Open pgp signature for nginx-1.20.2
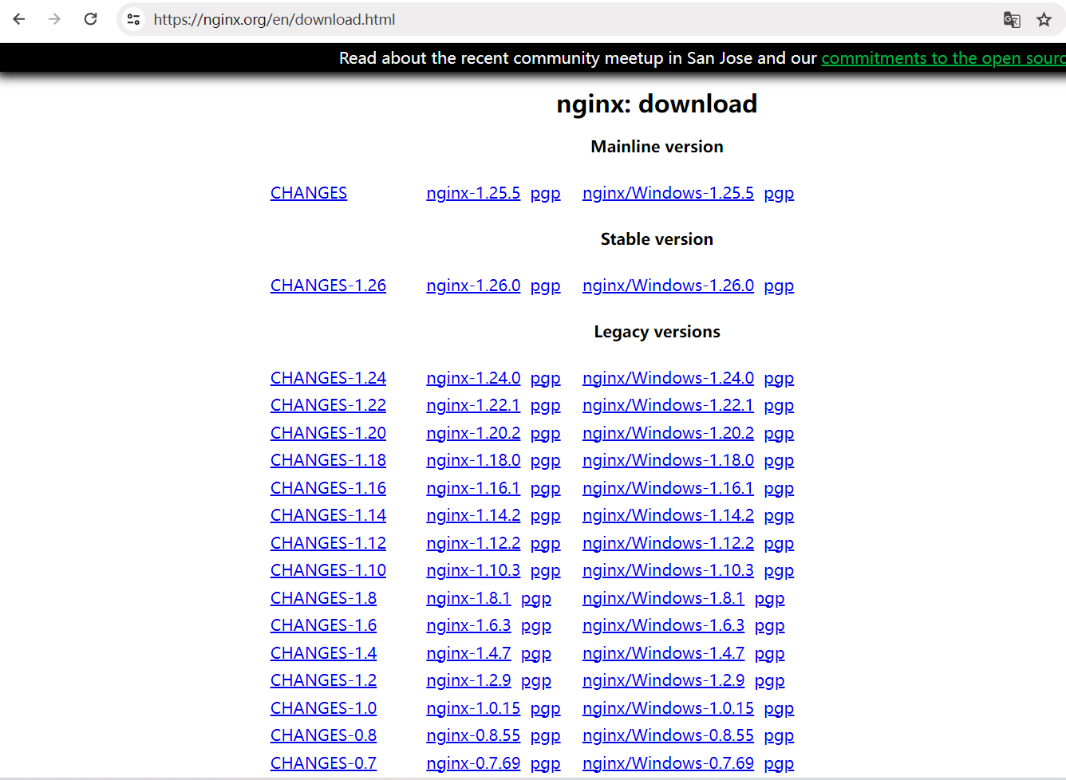 (546, 434)
